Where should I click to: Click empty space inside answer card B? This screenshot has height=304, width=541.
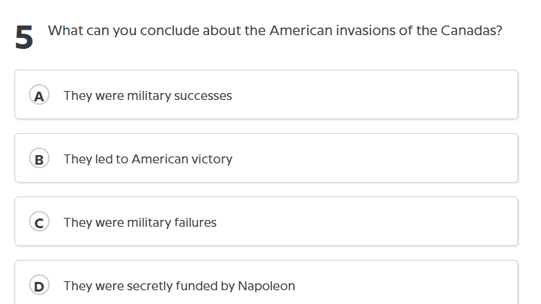point(380,159)
